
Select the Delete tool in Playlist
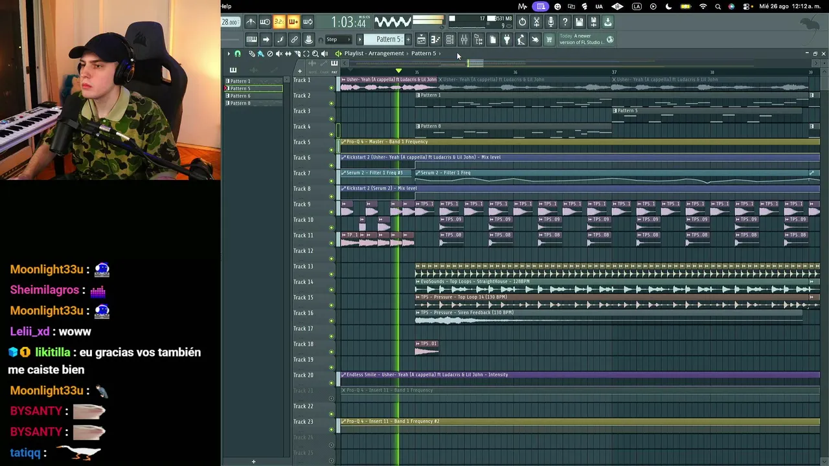270,54
